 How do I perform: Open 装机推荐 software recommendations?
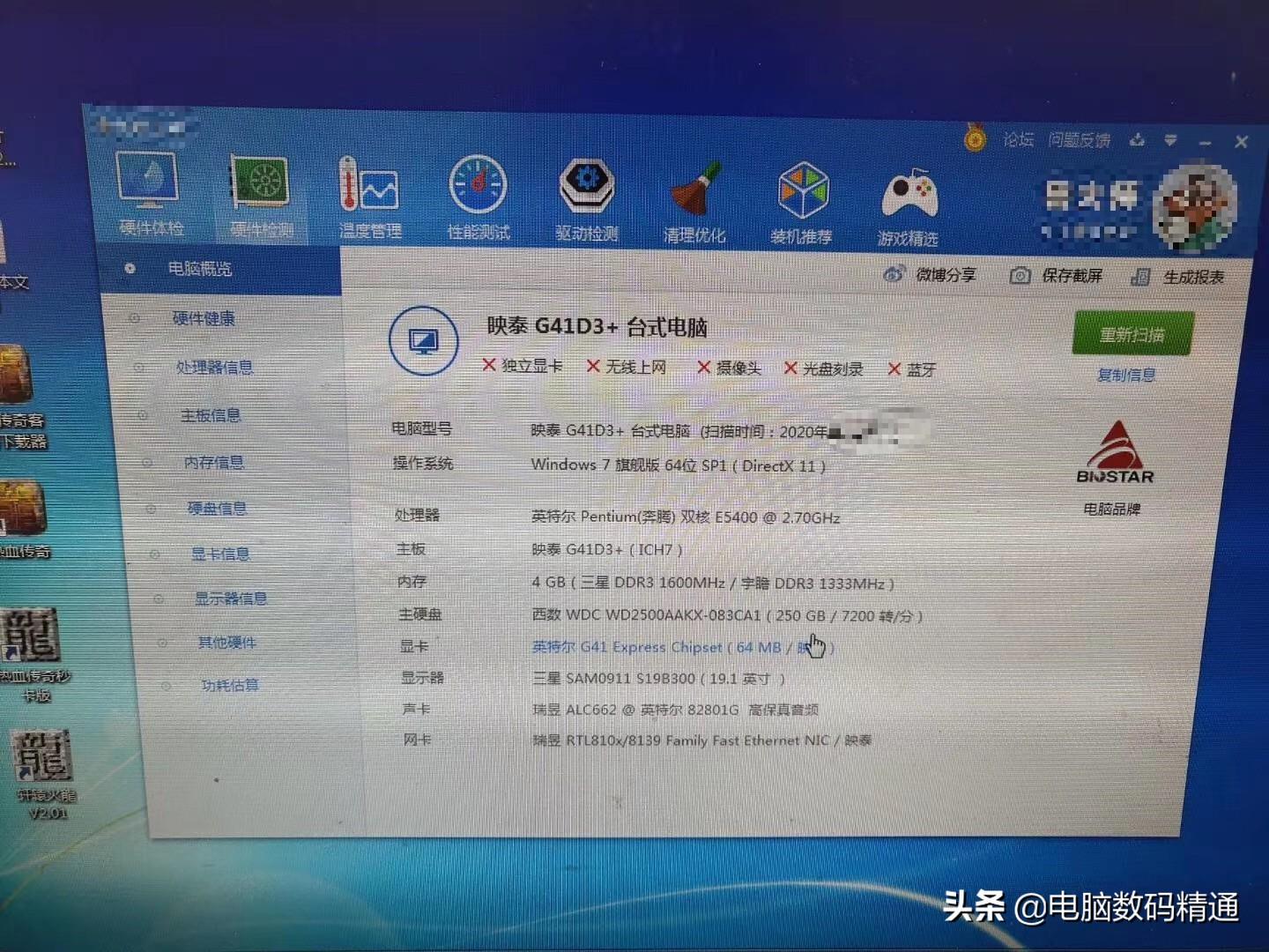point(802,204)
